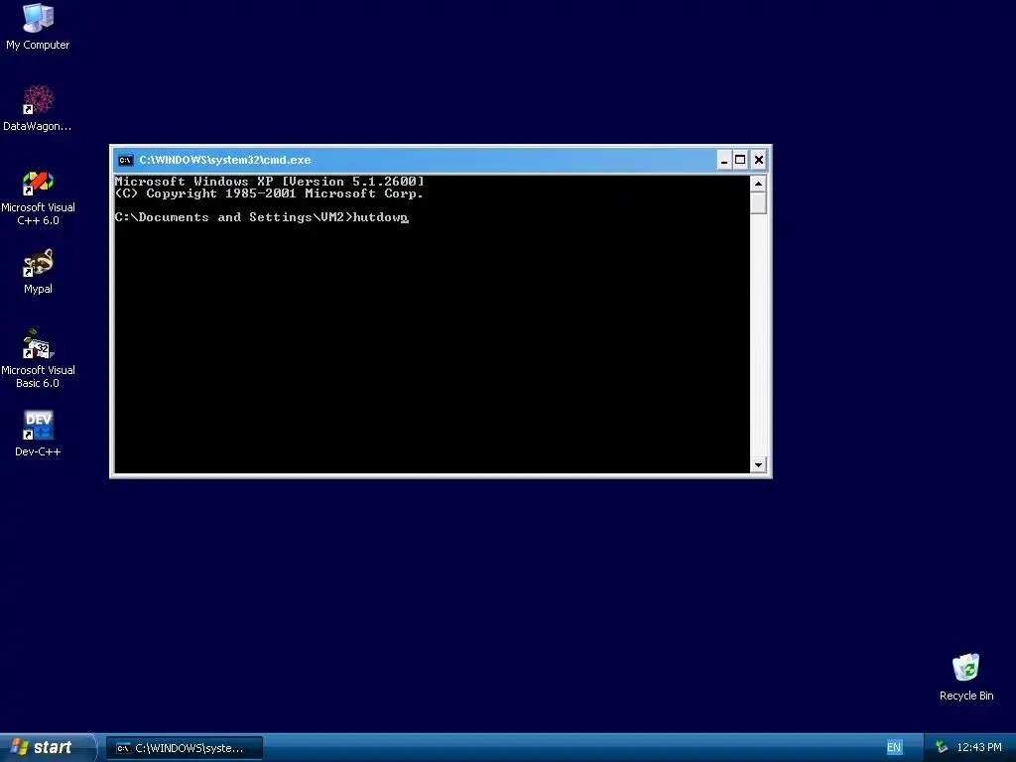Screen dimensions: 1016x762
Task: Click the 12:43 PM clock
Action: click(x=979, y=748)
